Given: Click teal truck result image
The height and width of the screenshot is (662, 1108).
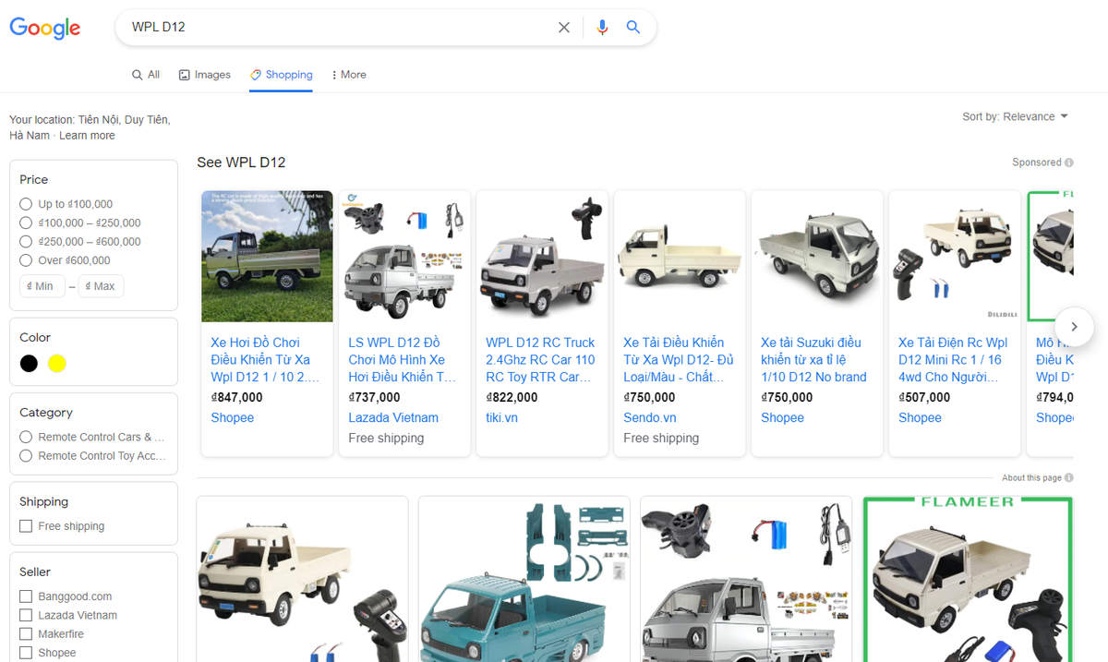Looking at the screenshot, I should tap(524, 579).
